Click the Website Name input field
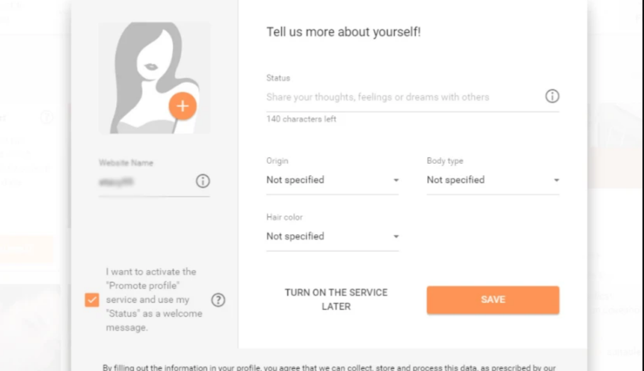Viewport: 644px width, 371px height. click(x=145, y=182)
